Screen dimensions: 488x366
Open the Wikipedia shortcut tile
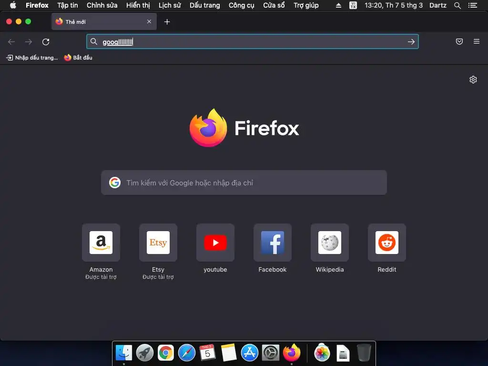tap(330, 243)
